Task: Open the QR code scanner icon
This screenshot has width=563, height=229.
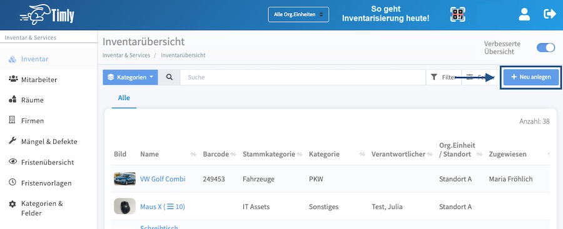Action: tap(458, 15)
